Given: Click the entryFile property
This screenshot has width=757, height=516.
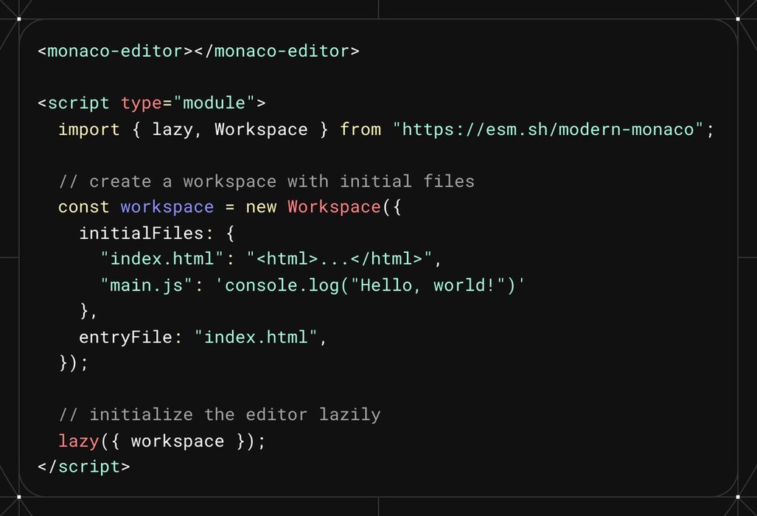Looking at the screenshot, I should click(125, 338).
